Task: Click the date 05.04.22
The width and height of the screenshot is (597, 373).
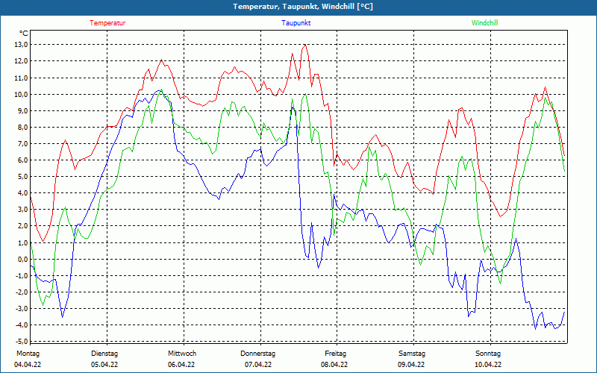Action: 104,365
